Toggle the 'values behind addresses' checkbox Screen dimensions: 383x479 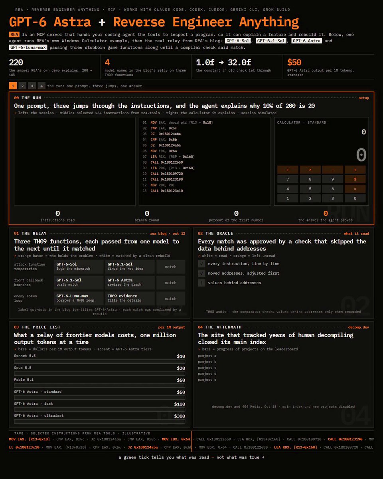point(201,283)
